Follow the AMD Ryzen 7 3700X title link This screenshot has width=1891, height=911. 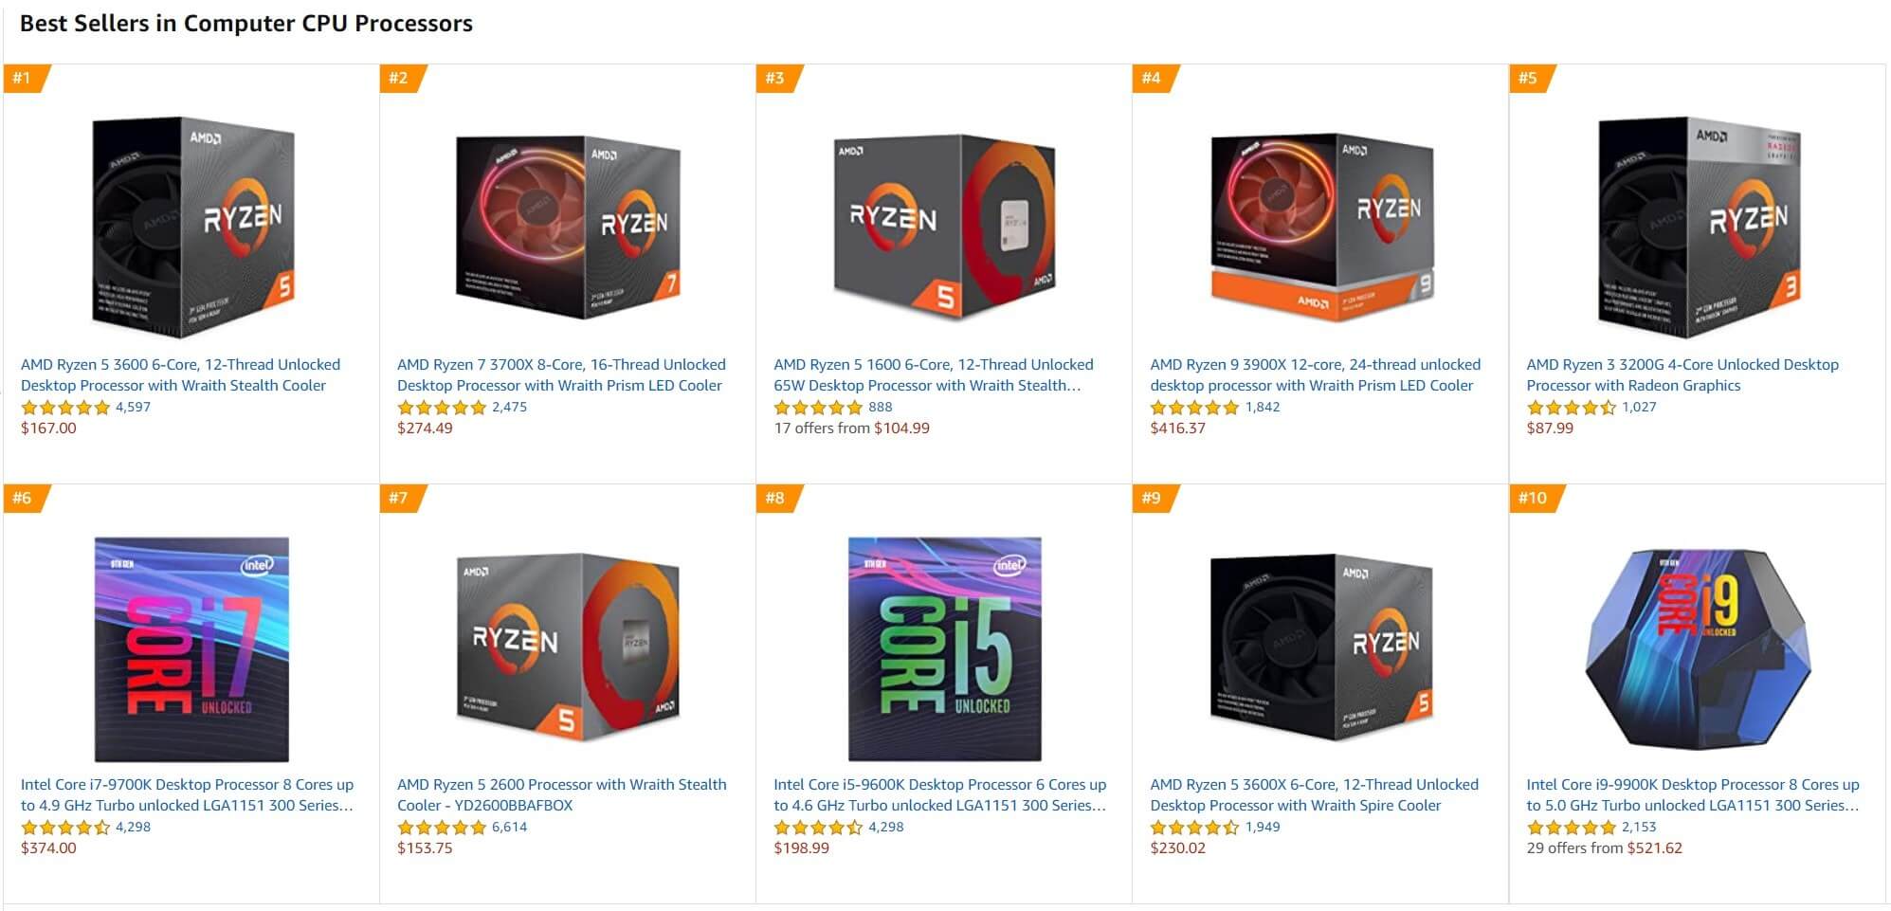pos(561,374)
